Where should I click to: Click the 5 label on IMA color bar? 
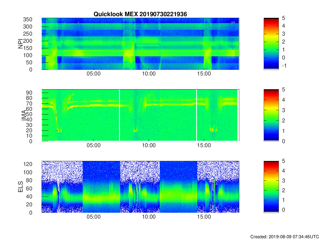click(283, 90)
